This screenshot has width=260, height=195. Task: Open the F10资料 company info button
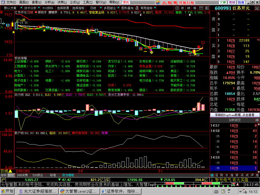[47, 8]
